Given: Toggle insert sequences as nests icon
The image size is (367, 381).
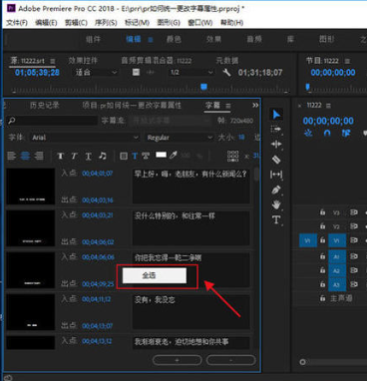Looking at the screenshot, I should [308, 133].
